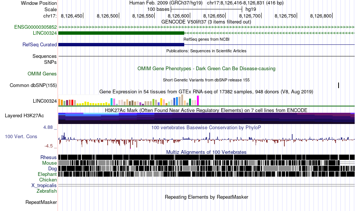Select the Mouse alignment row label
Image resolution: width=355 pixels, height=211 pixels.
(x=49, y=163)
